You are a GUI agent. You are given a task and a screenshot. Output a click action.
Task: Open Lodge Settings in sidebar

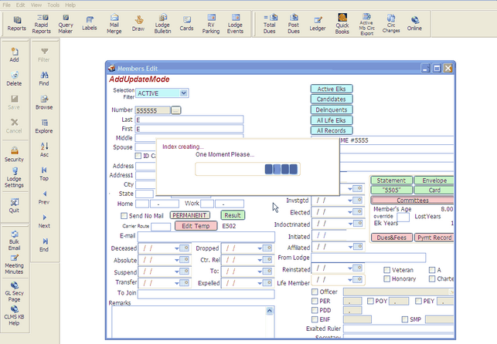click(14, 180)
